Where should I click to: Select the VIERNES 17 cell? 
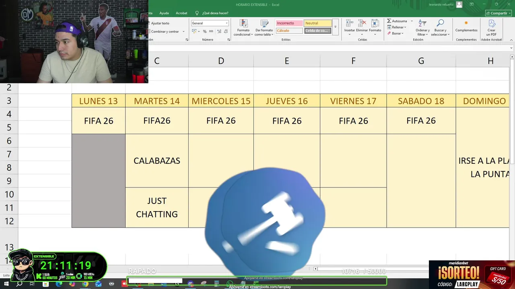coord(353,101)
